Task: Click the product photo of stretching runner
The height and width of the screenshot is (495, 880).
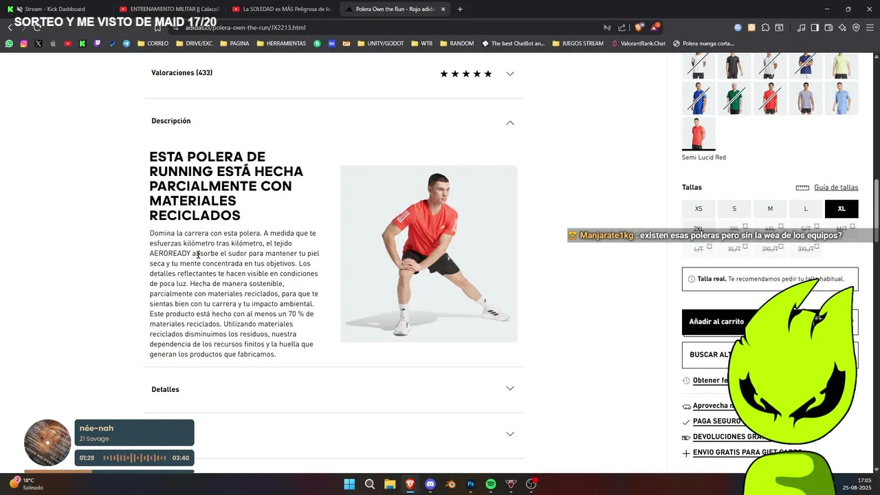Action: [x=429, y=254]
